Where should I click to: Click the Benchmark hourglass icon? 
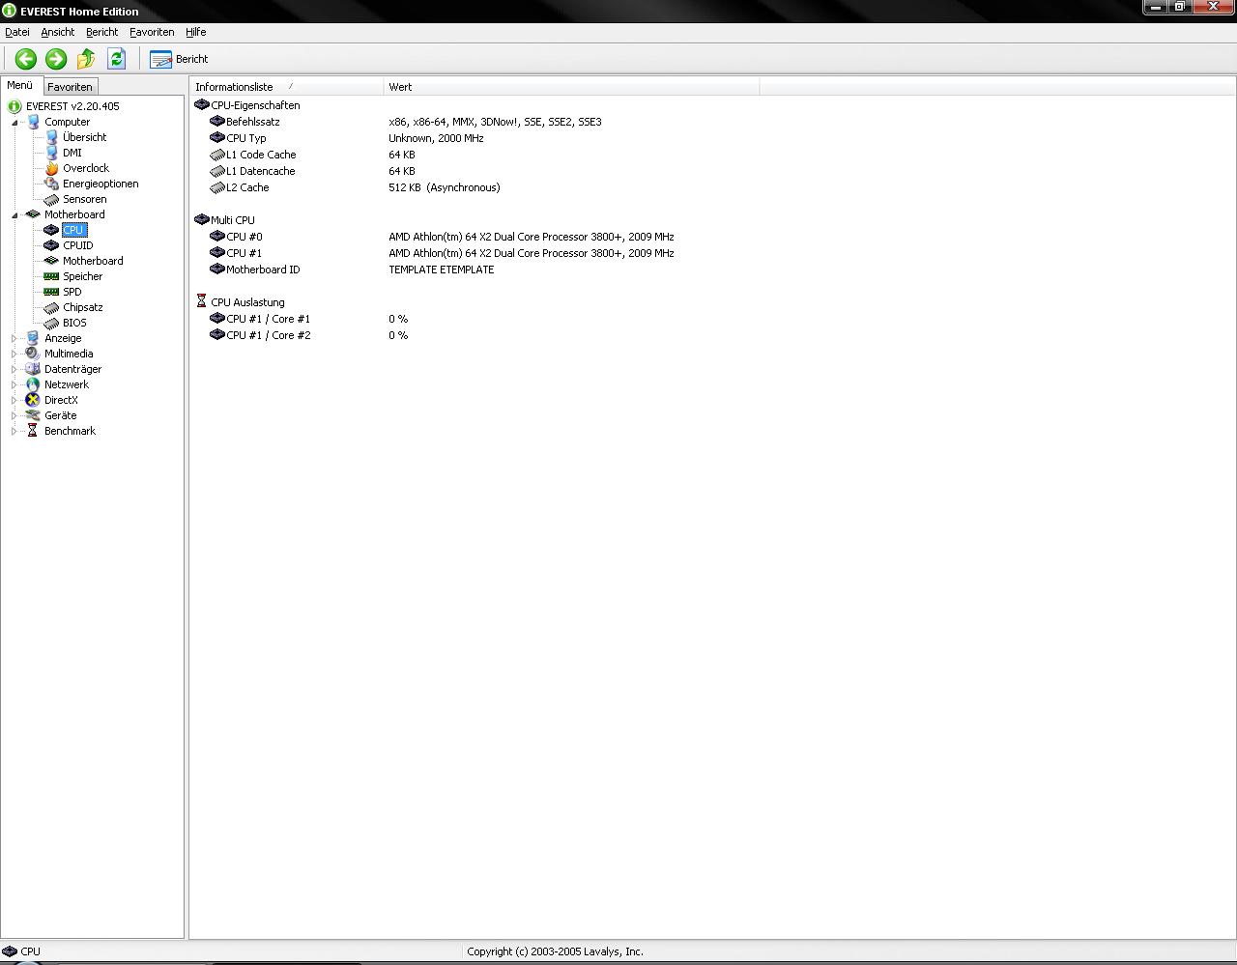click(33, 431)
